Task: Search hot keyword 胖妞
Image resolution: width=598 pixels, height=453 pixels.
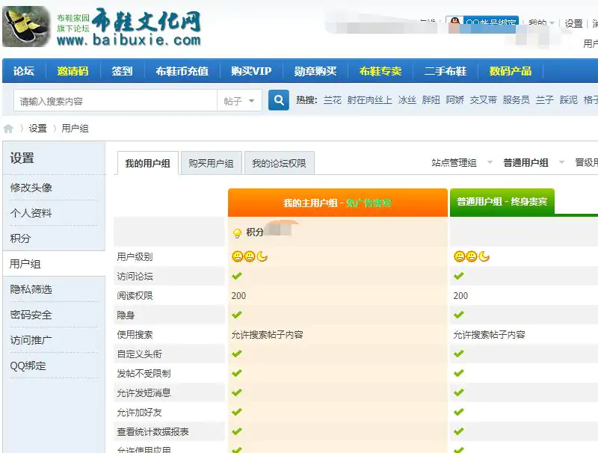Action: pyautogui.click(x=431, y=100)
